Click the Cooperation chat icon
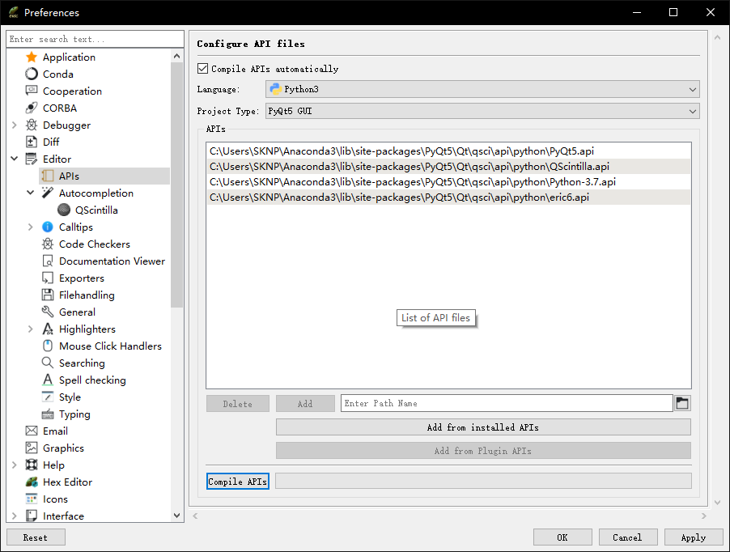The height and width of the screenshot is (552, 730). [32, 91]
